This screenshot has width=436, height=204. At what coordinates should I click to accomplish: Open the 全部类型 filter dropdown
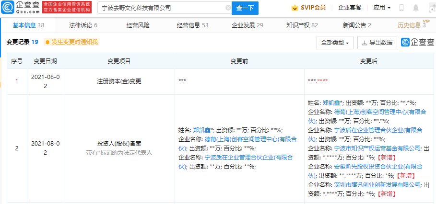click(x=335, y=43)
